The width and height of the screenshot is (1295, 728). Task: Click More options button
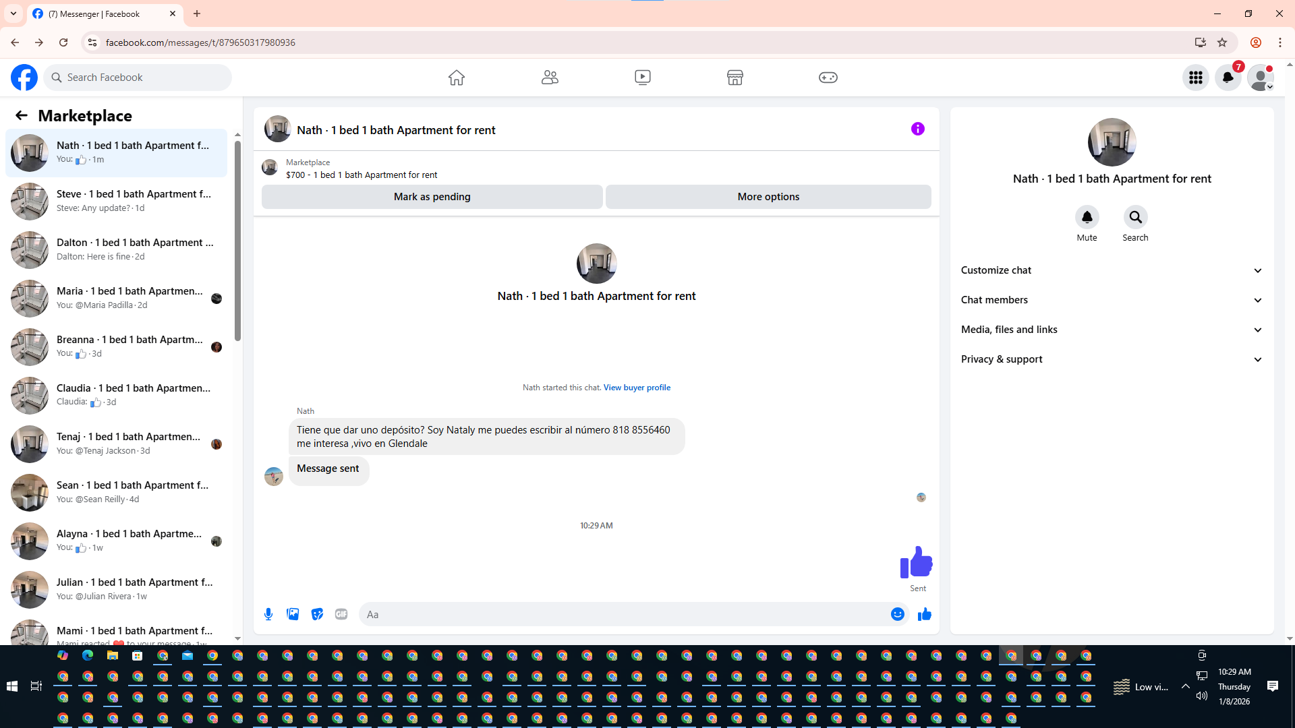tap(768, 197)
